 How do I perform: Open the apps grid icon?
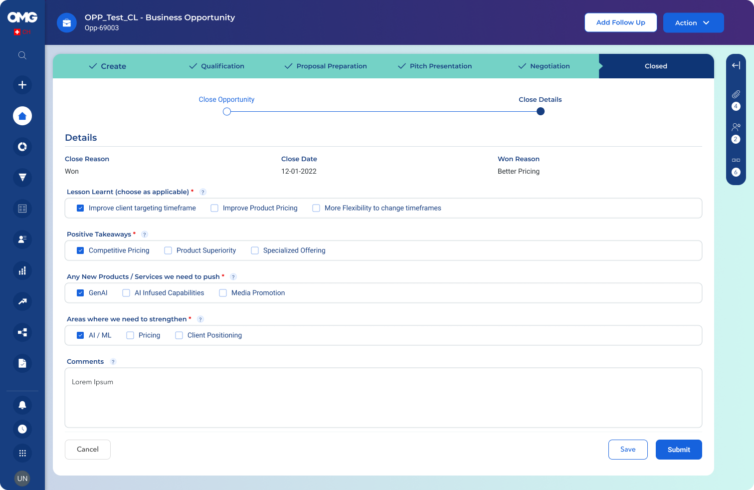[22, 453]
